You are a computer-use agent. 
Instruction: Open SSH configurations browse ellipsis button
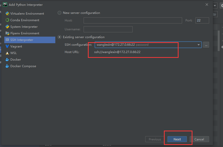coord(206,45)
